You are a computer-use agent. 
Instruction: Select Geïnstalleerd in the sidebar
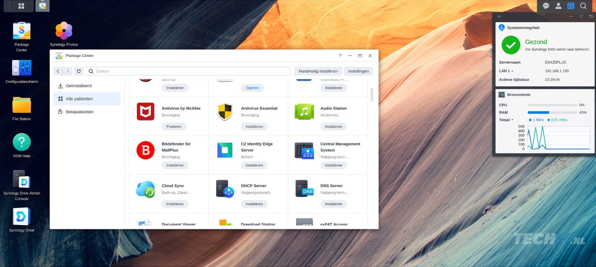click(x=87, y=86)
